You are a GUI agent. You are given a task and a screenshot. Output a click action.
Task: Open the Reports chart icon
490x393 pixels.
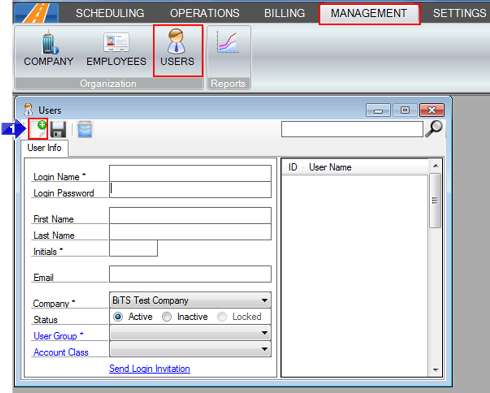click(x=229, y=44)
